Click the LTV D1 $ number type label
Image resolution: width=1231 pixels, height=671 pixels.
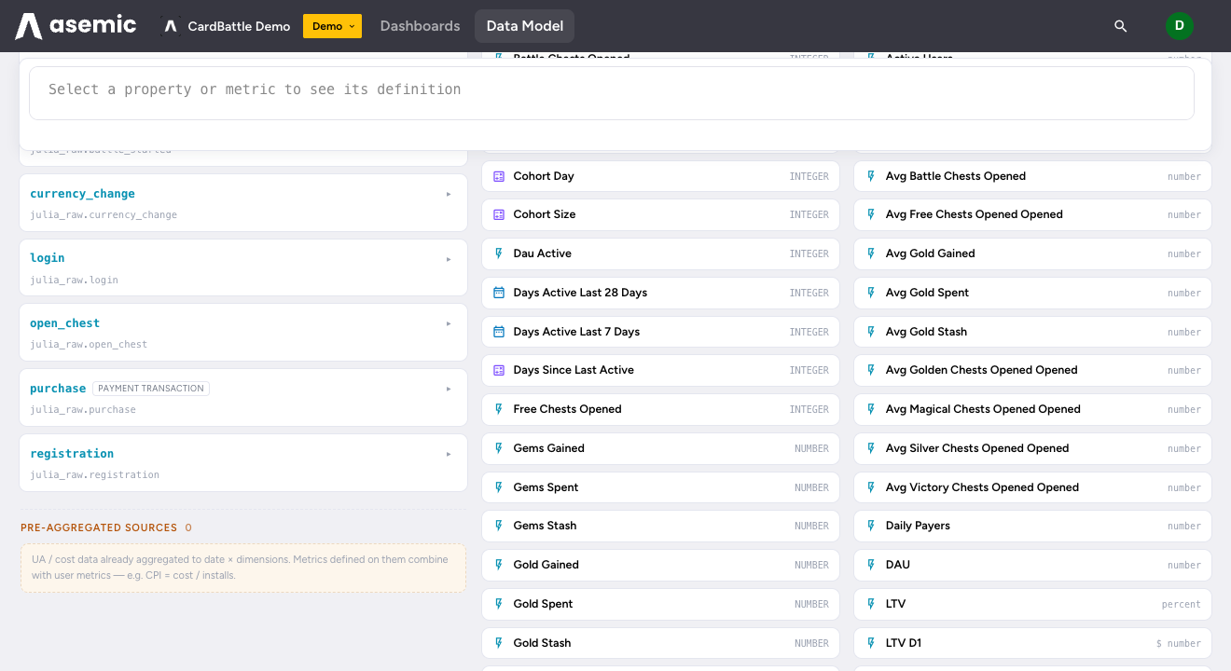click(1178, 643)
